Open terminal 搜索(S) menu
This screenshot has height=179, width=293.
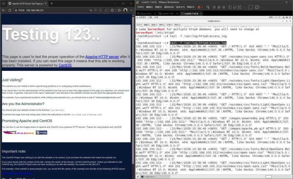point(162,25)
